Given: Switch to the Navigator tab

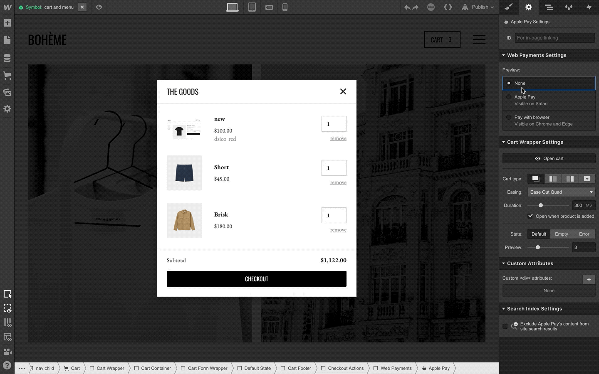Looking at the screenshot, I should pyautogui.click(x=549, y=7).
